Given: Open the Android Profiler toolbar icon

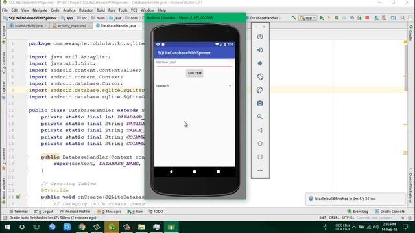Looking at the screenshot, I should [x=351, y=18].
